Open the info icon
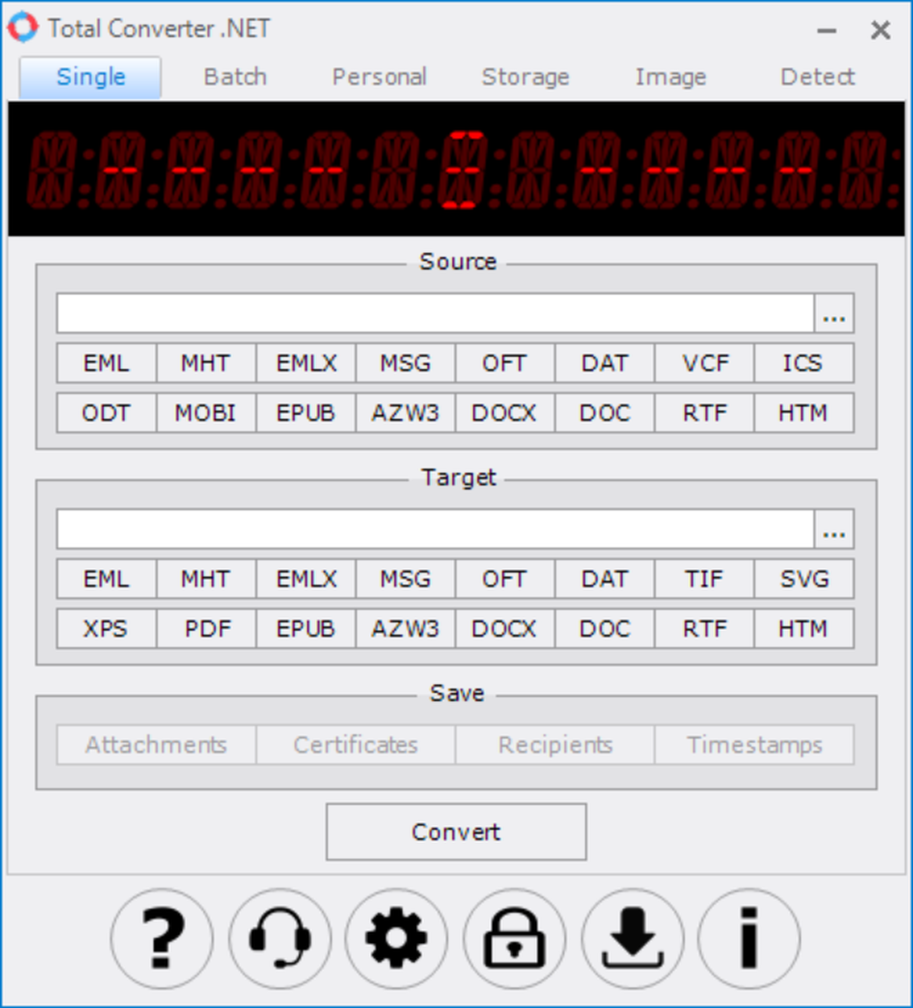913x1008 pixels. point(749,939)
